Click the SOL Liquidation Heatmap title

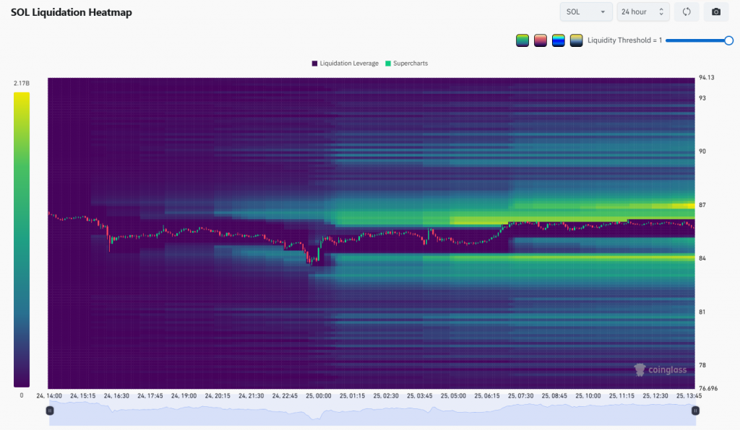click(72, 12)
